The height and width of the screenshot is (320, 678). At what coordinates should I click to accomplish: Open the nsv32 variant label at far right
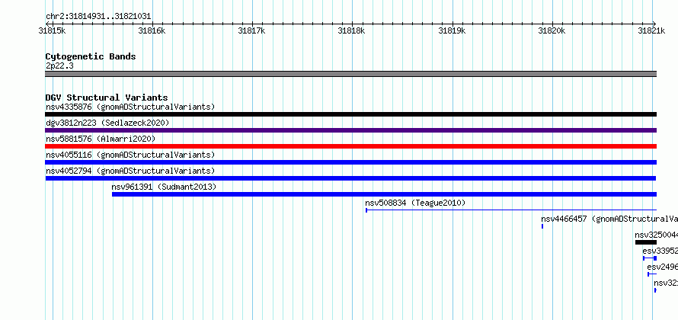[x=666, y=283]
